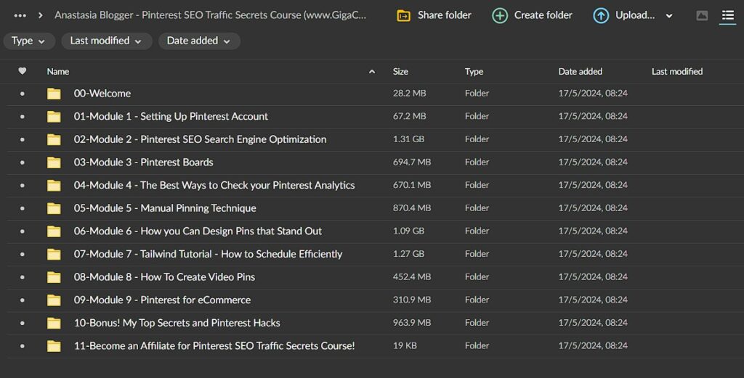Click folder icon for 02-Module 2
The height and width of the screenshot is (378, 744).
click(54, 139)
